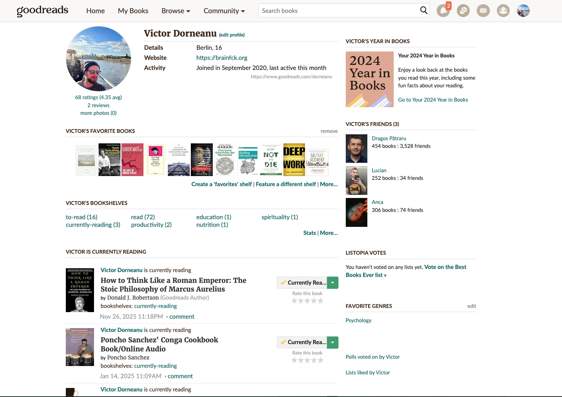Open the Deep Work book cover
Viewport: 562px width, 397px height.
point(294,160)
